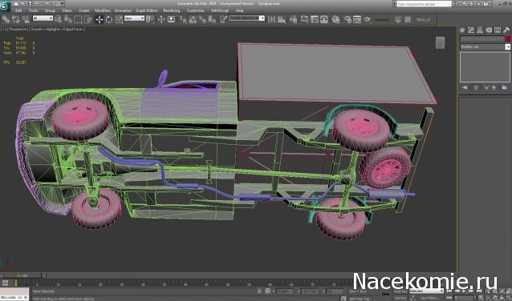Click the object color swatch

[508, 38]
